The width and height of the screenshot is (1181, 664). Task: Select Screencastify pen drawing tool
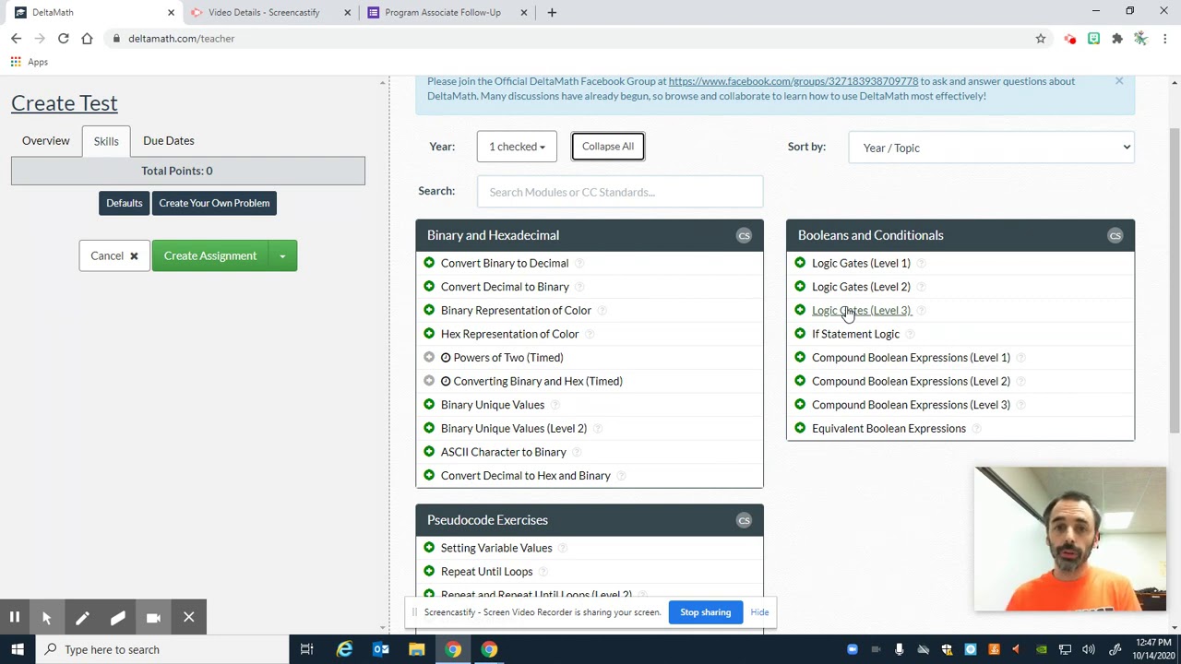click(x=82, y=617)
